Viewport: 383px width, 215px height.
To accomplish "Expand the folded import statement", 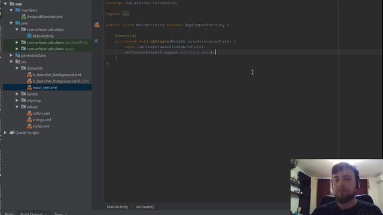I will tap(126, 14).
